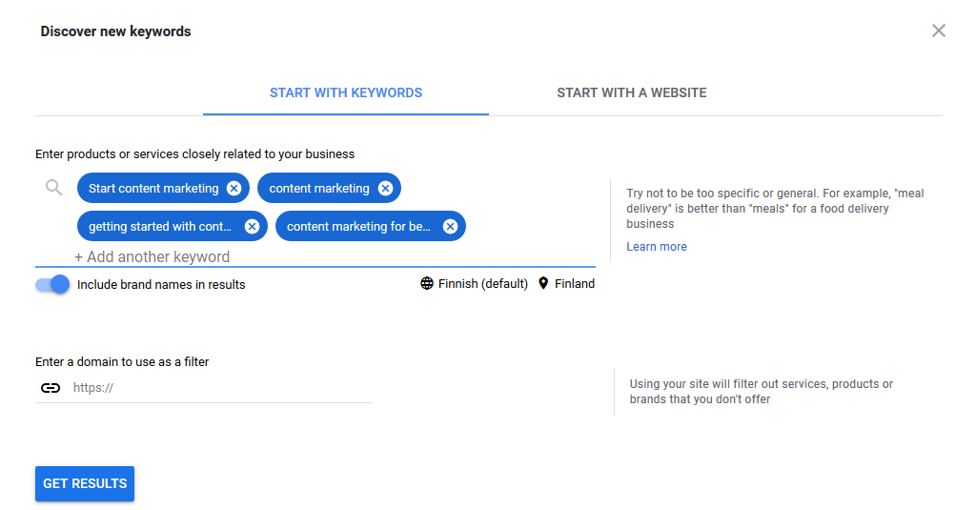
Task: Select the "Start content marketing" chip text
Action: tap(153, 189)
